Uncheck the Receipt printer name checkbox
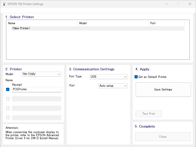The width and height of the screenshot is (196, 147). (x=8, y=90)
